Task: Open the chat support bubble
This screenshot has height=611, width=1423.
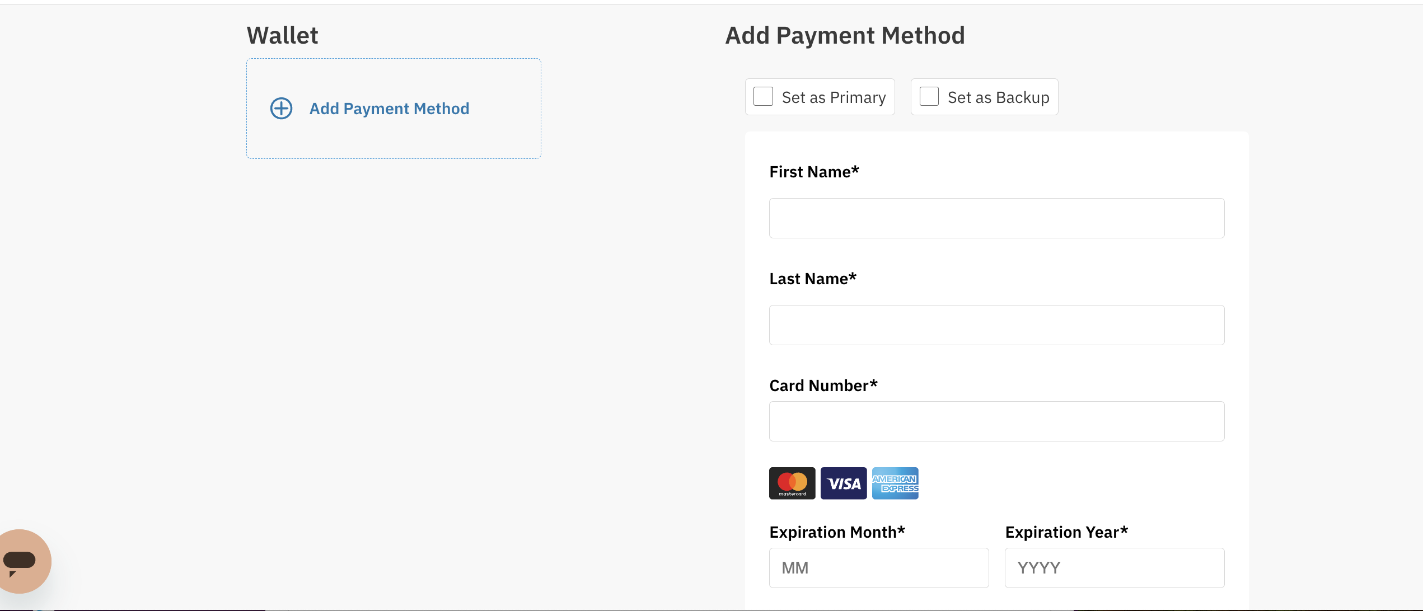Action: pos(22,561)
